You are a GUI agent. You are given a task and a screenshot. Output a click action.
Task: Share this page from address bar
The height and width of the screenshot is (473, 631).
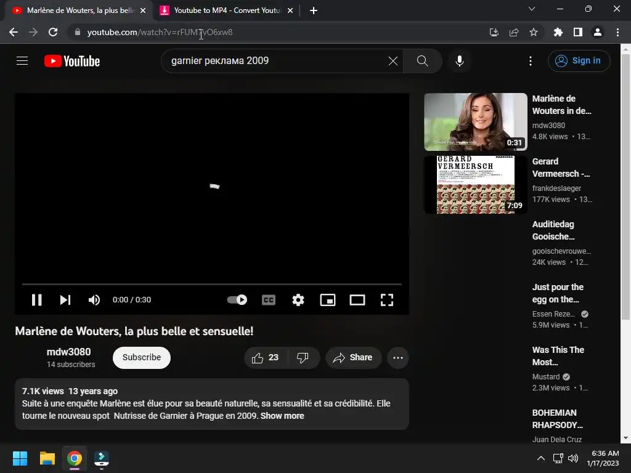pyautogui.click(x=514, y=32)
